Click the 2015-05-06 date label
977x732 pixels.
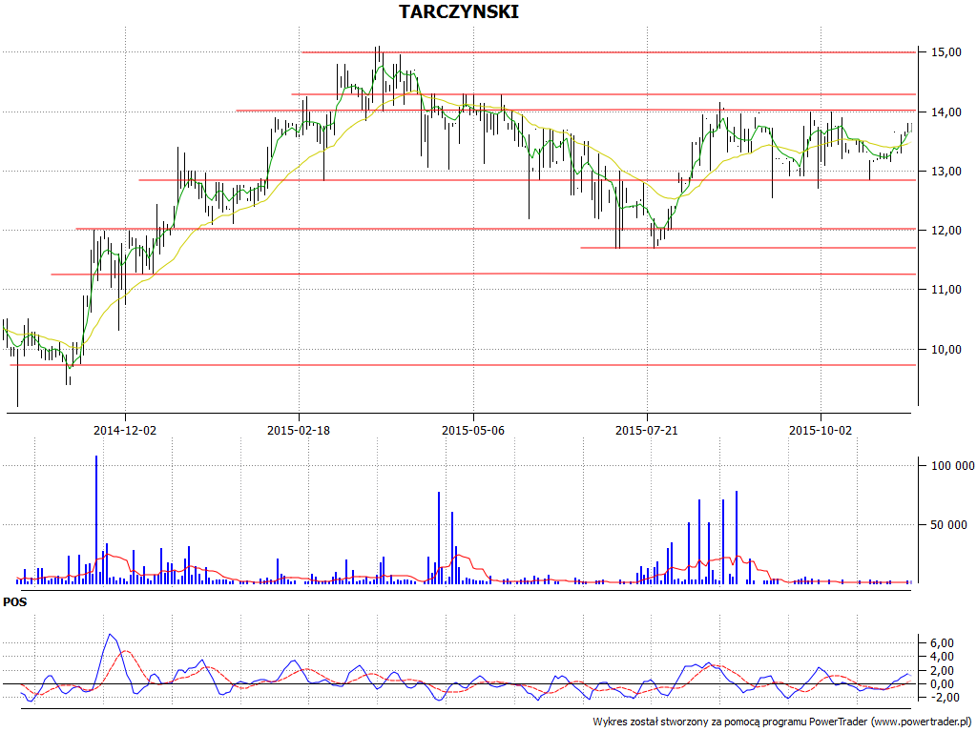click(473, 430)
